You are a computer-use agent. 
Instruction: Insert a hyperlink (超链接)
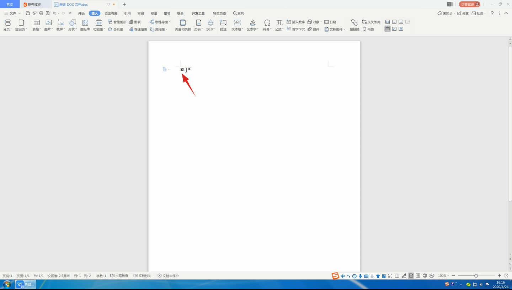(x=354, y=25)
